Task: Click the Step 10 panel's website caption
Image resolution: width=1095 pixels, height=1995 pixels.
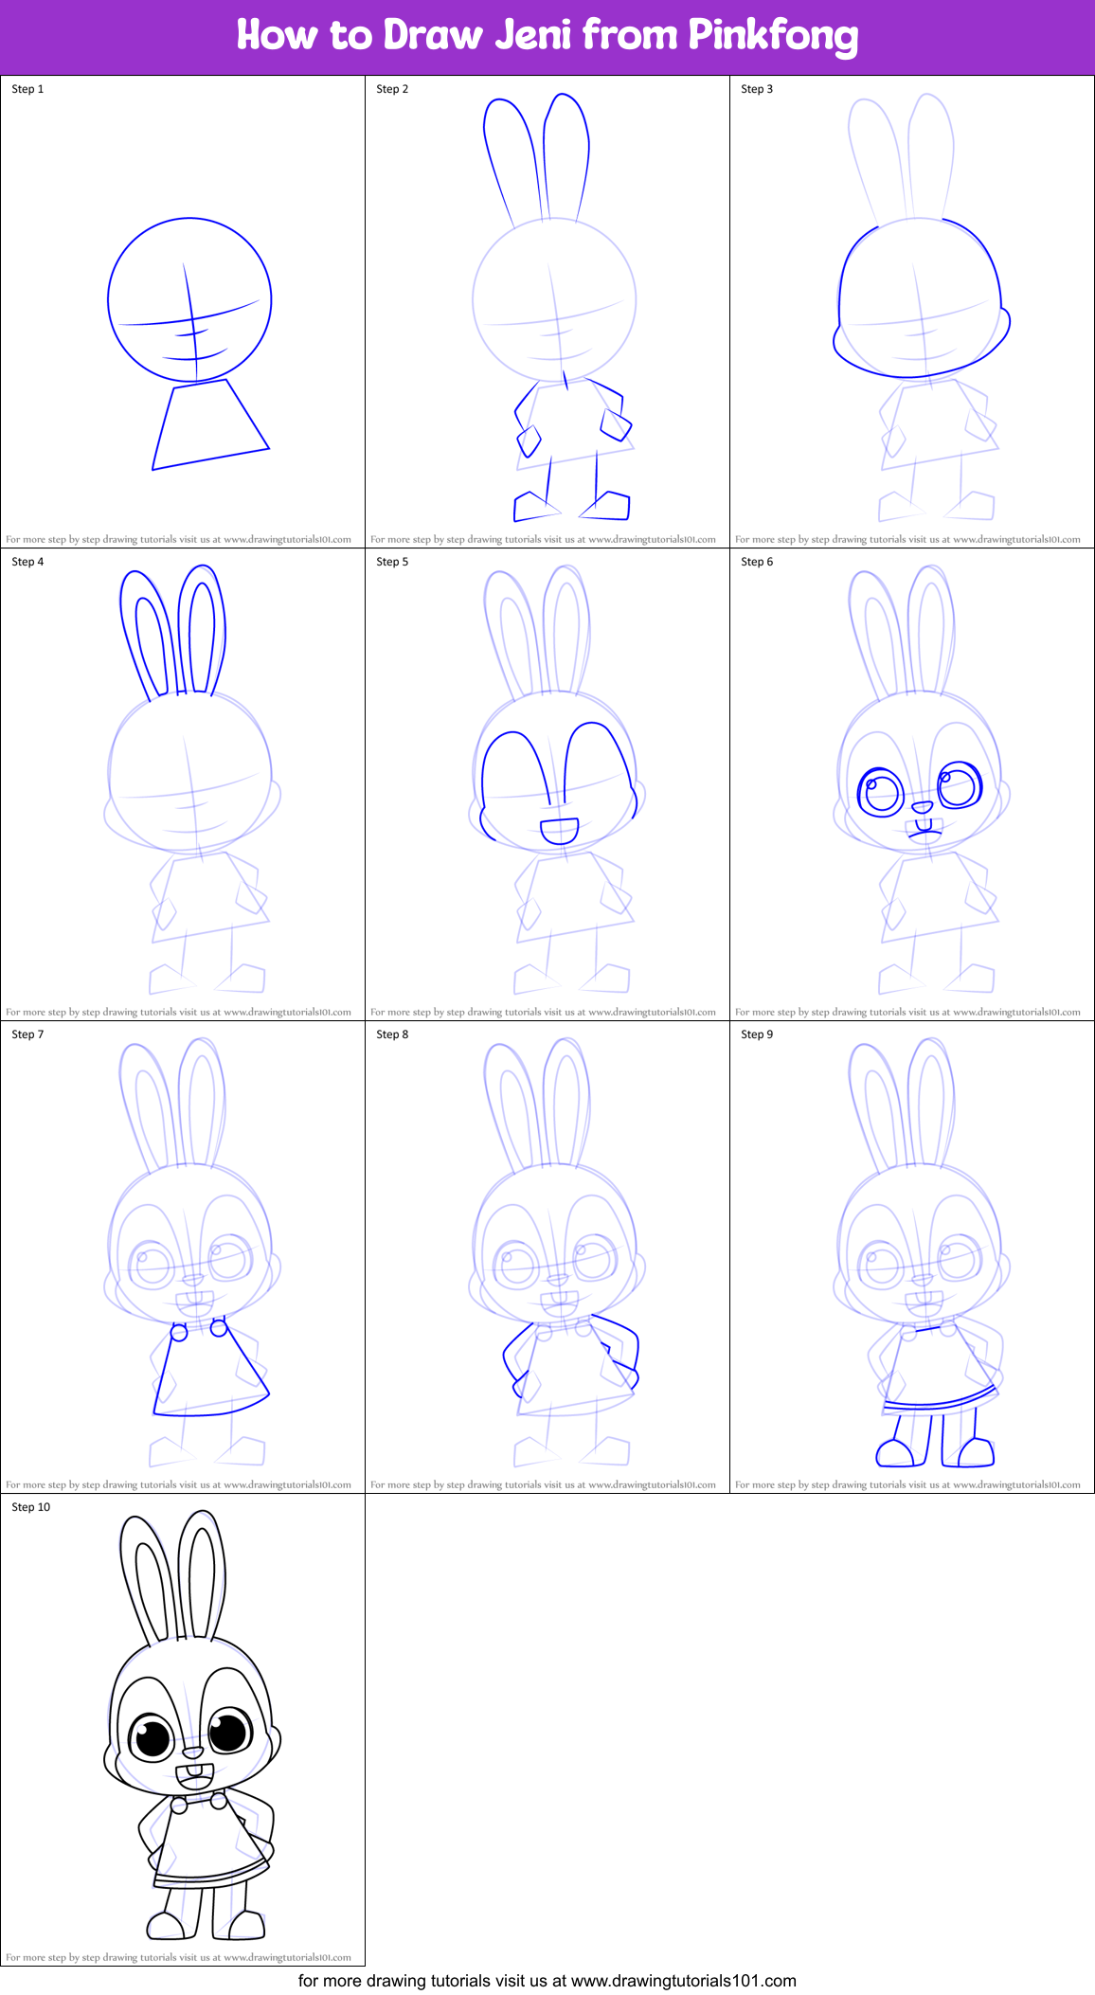Action: [178, 1957]
